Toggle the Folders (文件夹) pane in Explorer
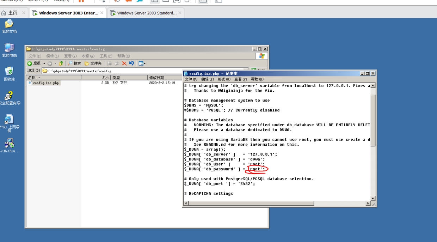Screen dimensions: 437x242 (93, 63)
